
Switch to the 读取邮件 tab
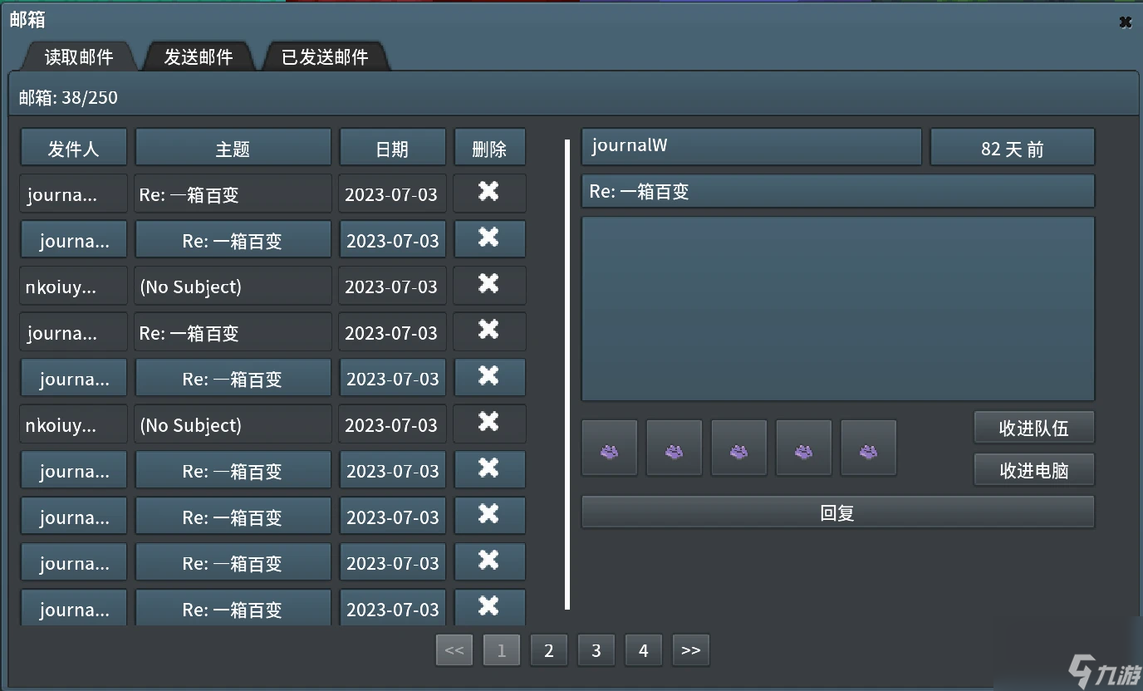coord(78,56)
